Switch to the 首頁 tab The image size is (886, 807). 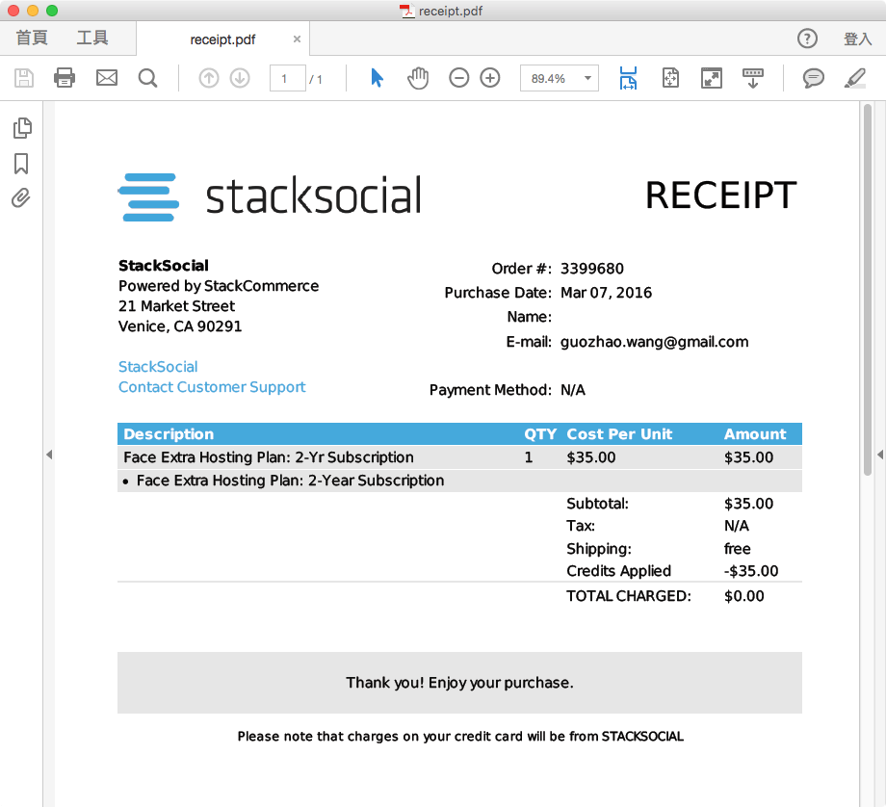tap(31, 38)
